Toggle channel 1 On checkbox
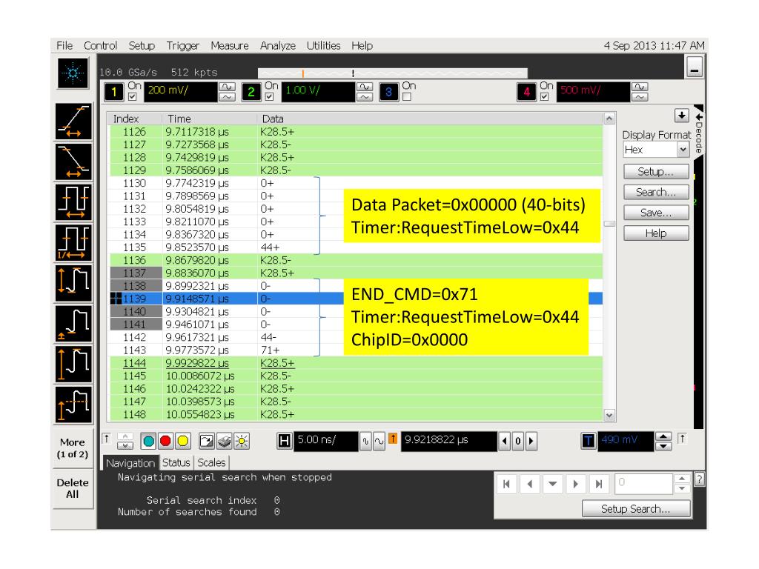Screen dimensions: 759x569 tap(132, 97)
